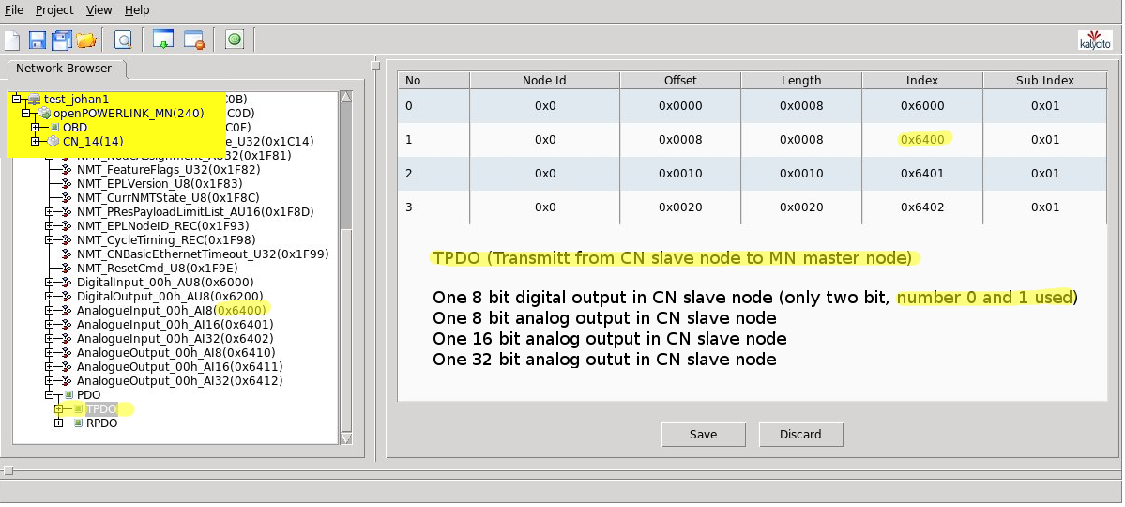Click the Index column header
The width and height of the screenshot is (1125, 507).
922,81
